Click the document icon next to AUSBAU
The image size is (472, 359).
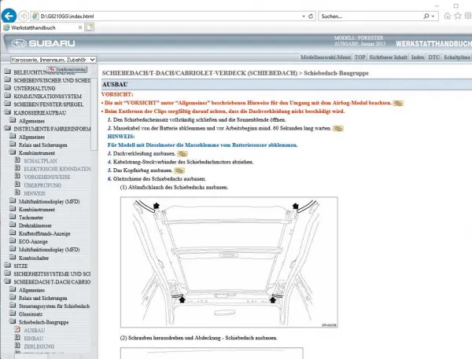point(18,331)
